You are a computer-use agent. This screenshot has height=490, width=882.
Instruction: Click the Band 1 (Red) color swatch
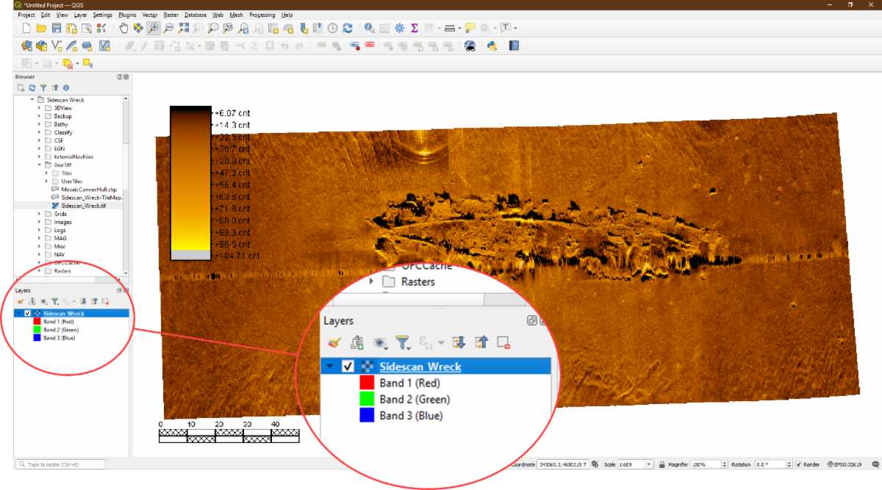(x=37, y=322)
